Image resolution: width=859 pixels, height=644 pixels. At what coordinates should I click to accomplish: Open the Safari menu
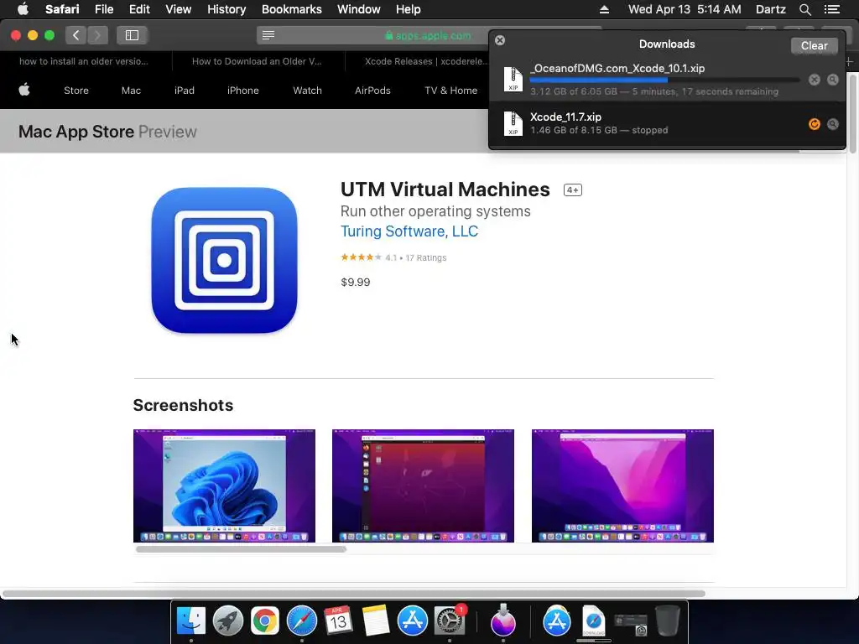click(x=62, y=9)
